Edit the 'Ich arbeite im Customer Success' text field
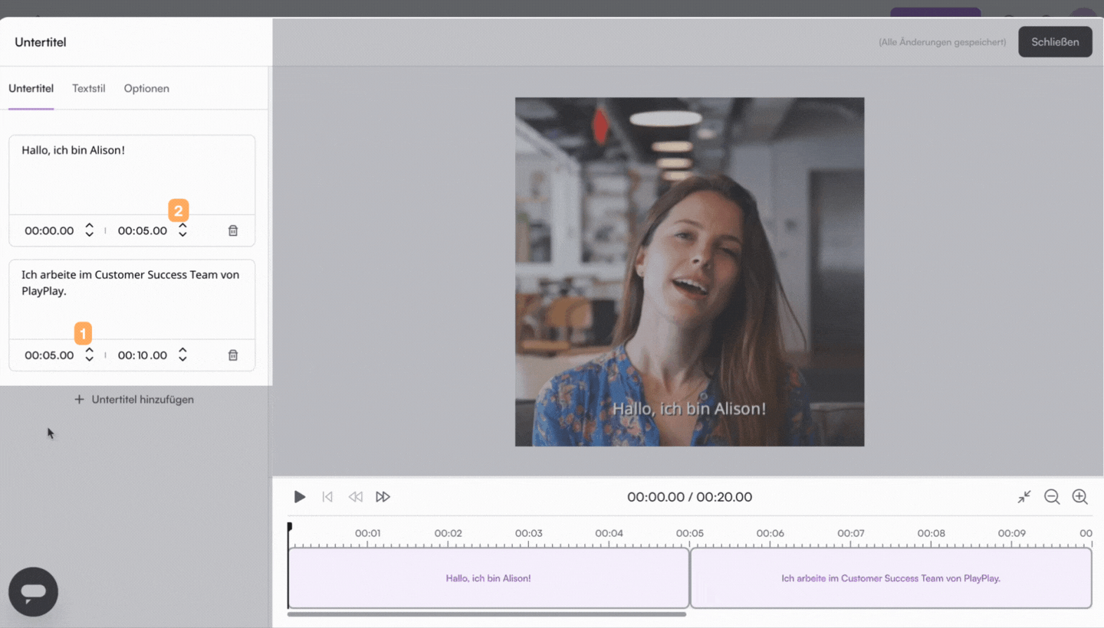Viewport: 1104px width, 628px height. (132, 299)
